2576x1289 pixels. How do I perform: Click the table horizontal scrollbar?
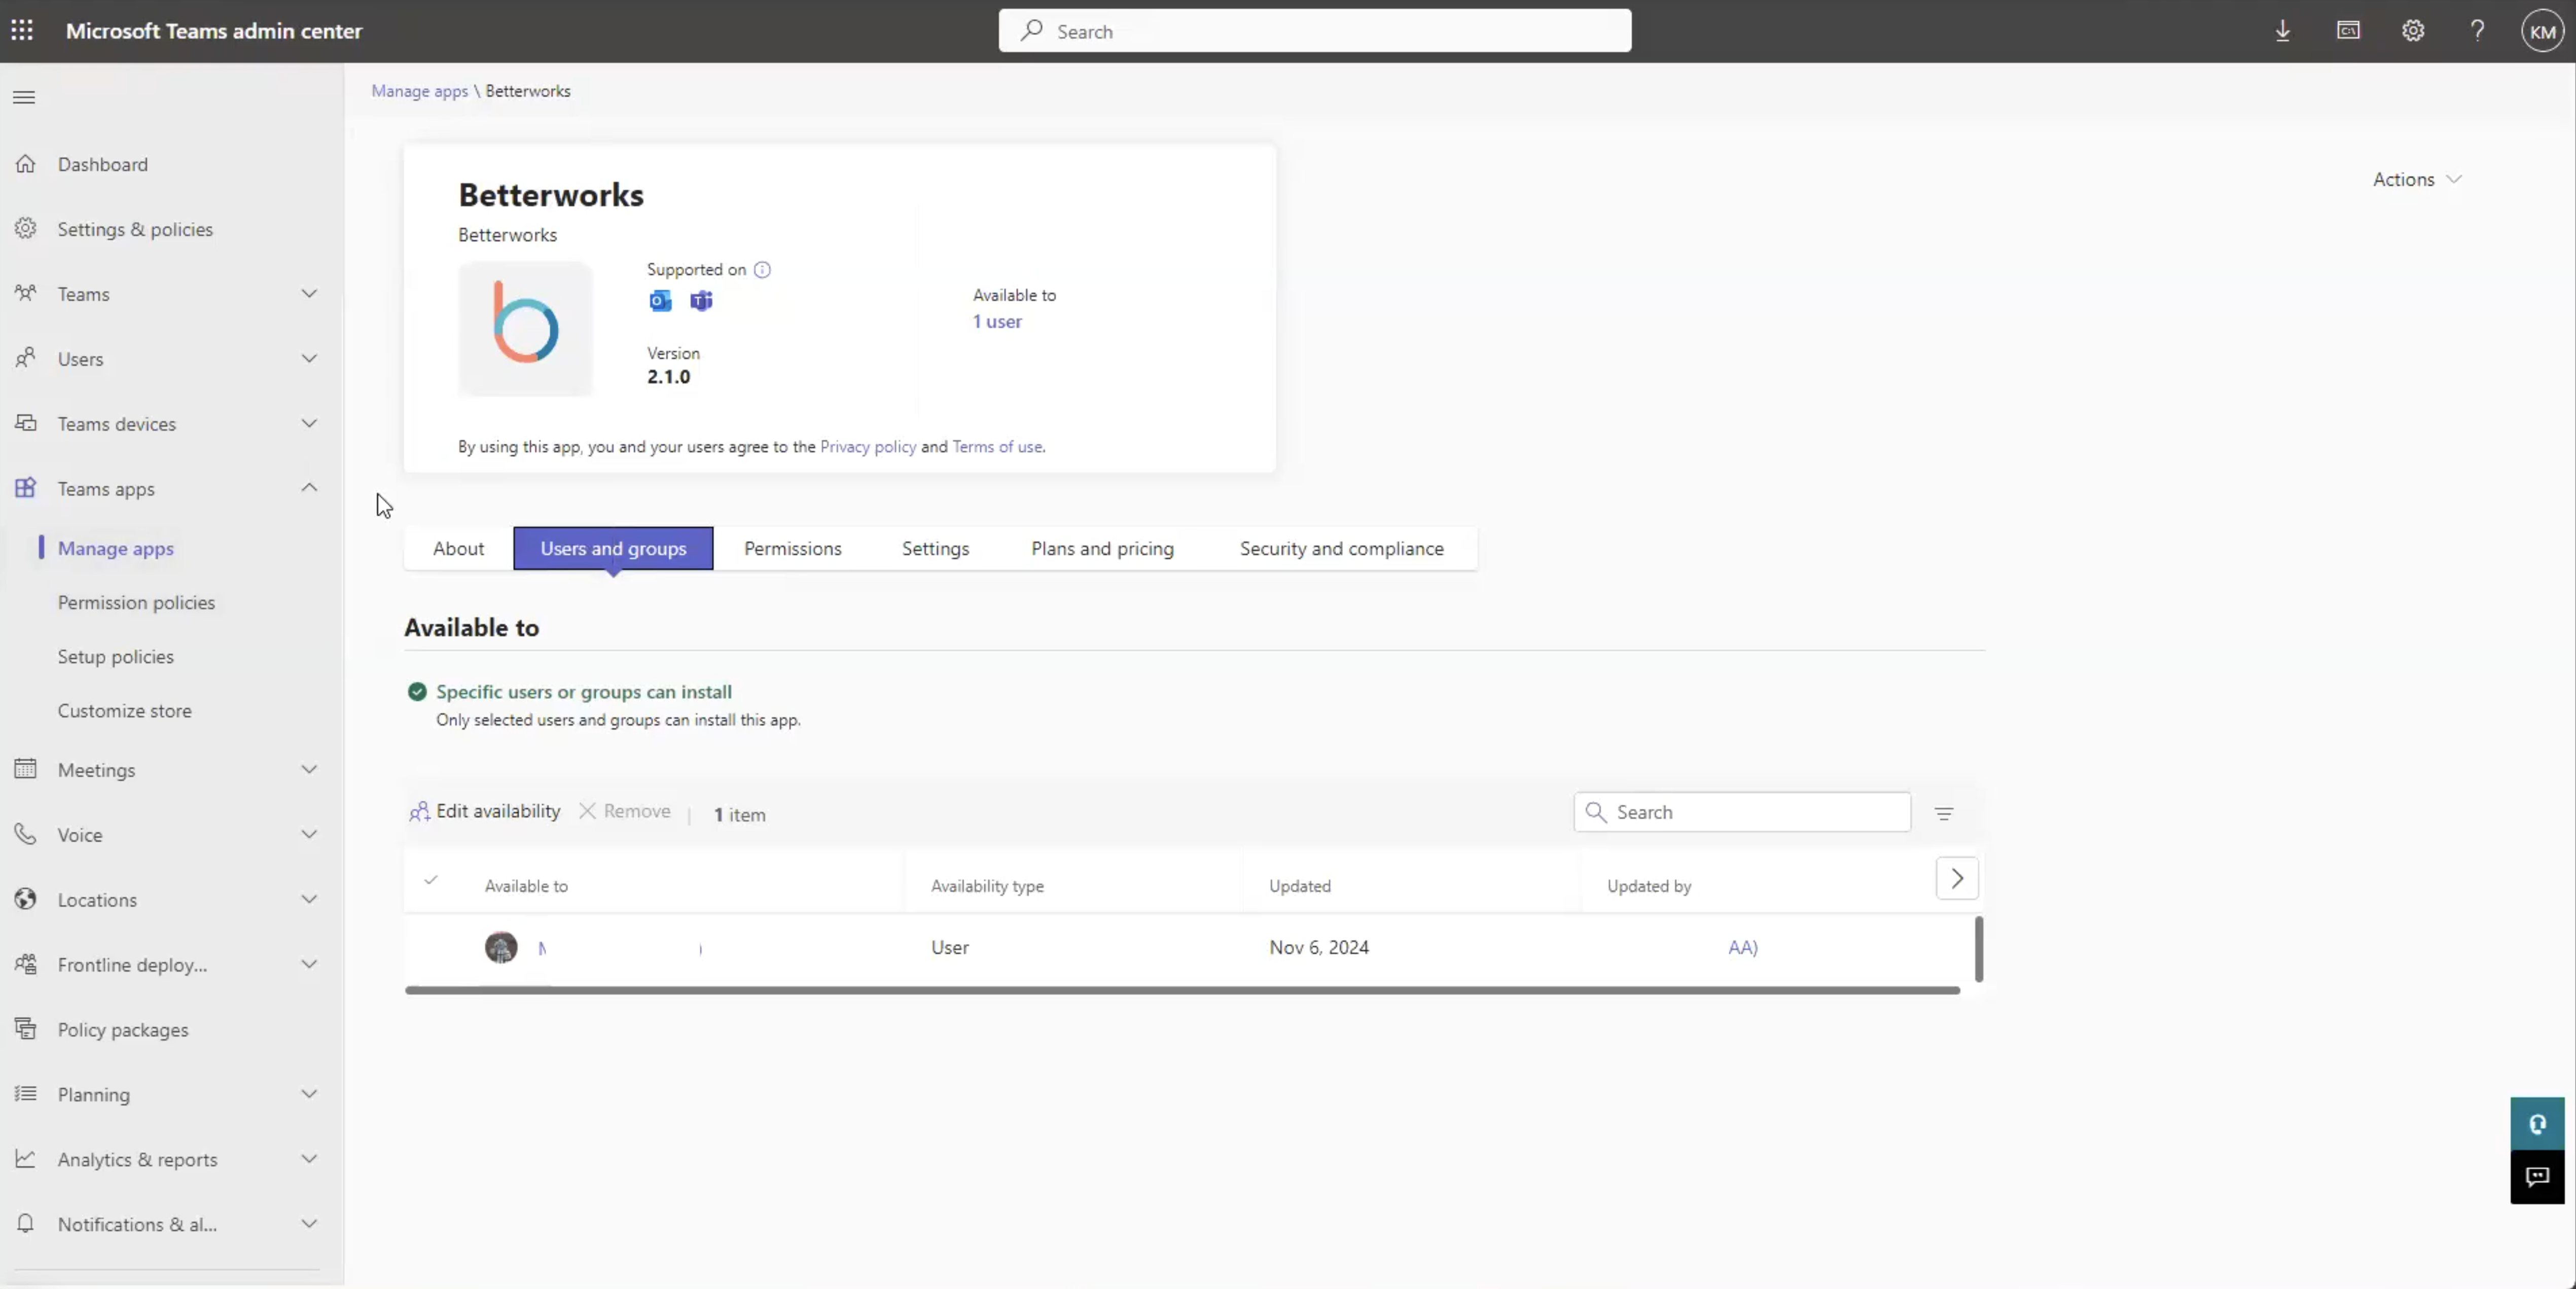[1182, 991]
